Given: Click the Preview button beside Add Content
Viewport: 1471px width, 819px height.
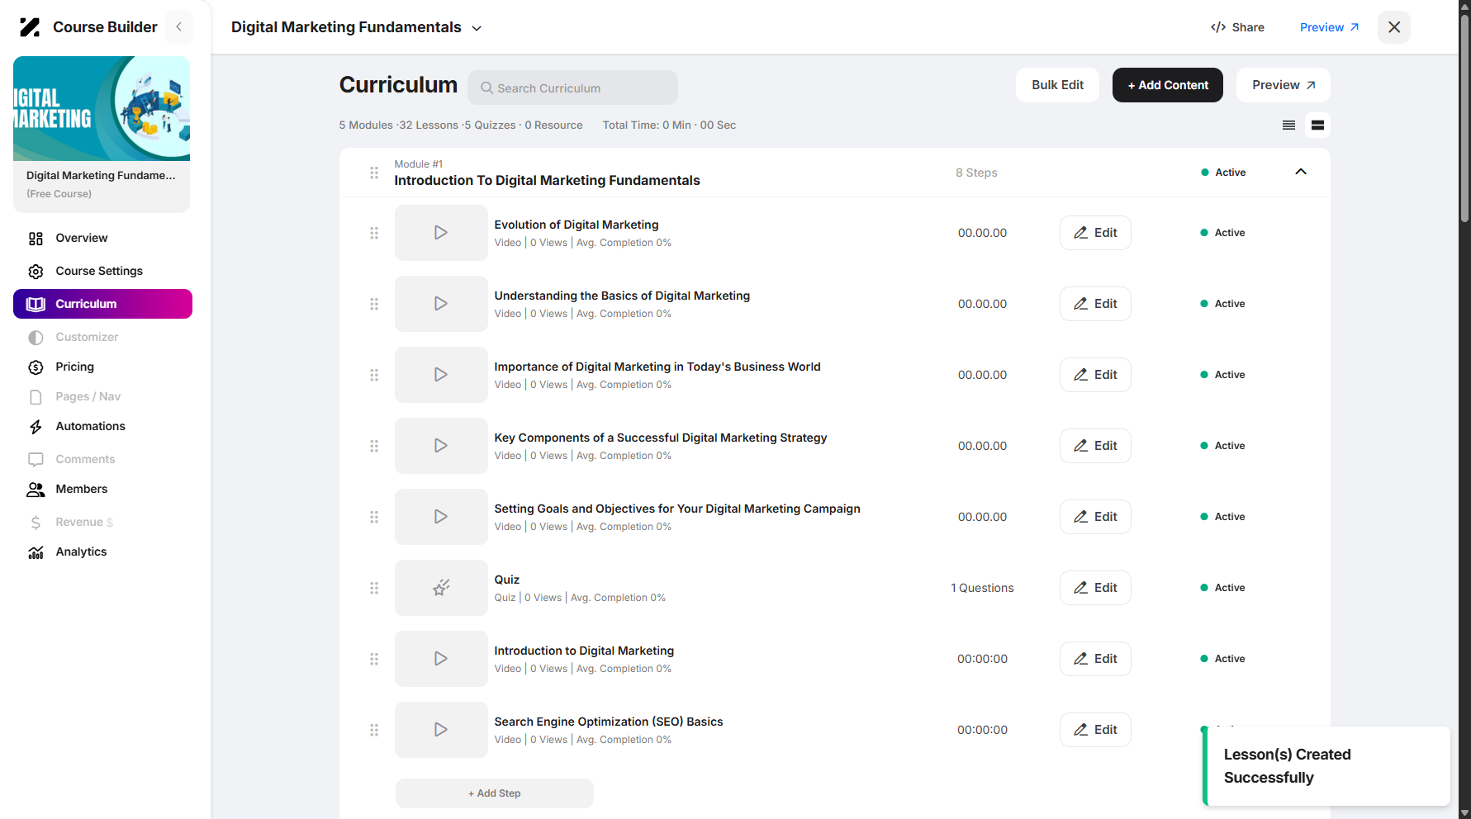Looking at the screenshot, I should [1284, 85].
